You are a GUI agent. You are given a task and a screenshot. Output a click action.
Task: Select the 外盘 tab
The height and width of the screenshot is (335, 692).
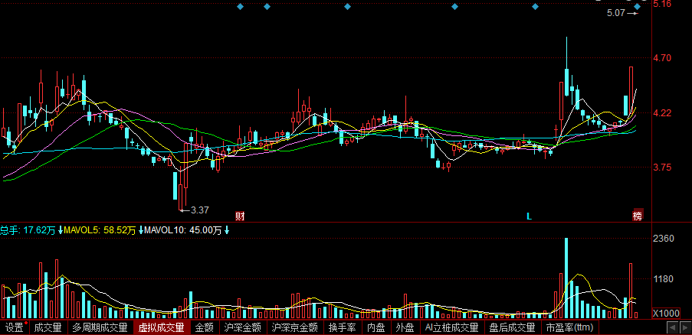click(405, 328)
